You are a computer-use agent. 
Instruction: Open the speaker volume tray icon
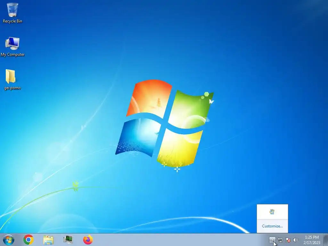point(296,240)
